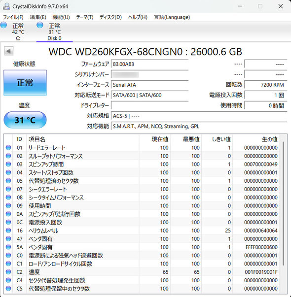Open the ファイル(F) menu
The height and width of the screenshot is (297, 291).
coord(13,17)
